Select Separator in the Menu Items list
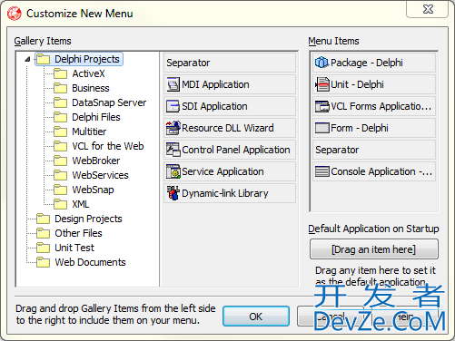The image size is (455, 341). coord(374,150)
